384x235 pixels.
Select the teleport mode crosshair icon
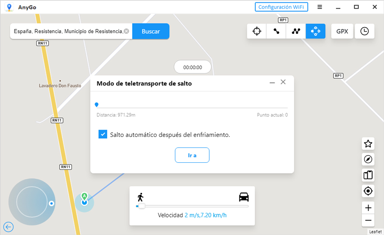point(257,31)
